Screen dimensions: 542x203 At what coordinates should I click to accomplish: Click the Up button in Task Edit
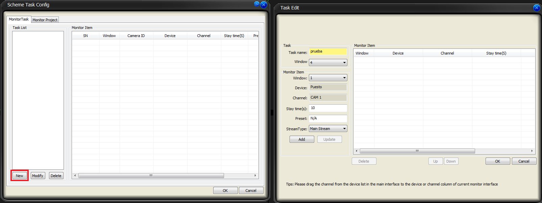pyautogui.click(x=436, y=161)
